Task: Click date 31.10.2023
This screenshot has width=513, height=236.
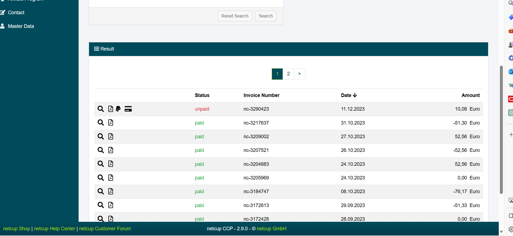Action: 353,123
